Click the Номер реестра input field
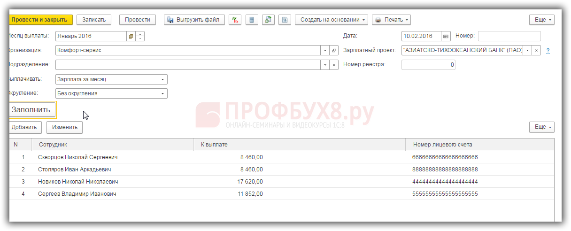This screenshot has width=571, height=231. (428, 65)
